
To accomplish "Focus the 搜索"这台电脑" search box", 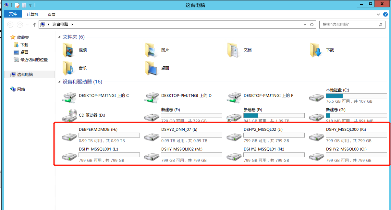I will point(348,25).
